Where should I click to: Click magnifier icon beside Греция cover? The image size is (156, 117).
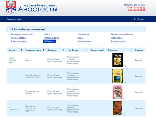[125, 66]
